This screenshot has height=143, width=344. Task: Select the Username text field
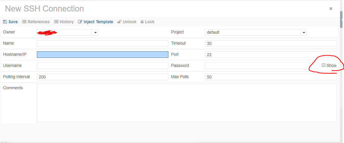pos(102,66)
